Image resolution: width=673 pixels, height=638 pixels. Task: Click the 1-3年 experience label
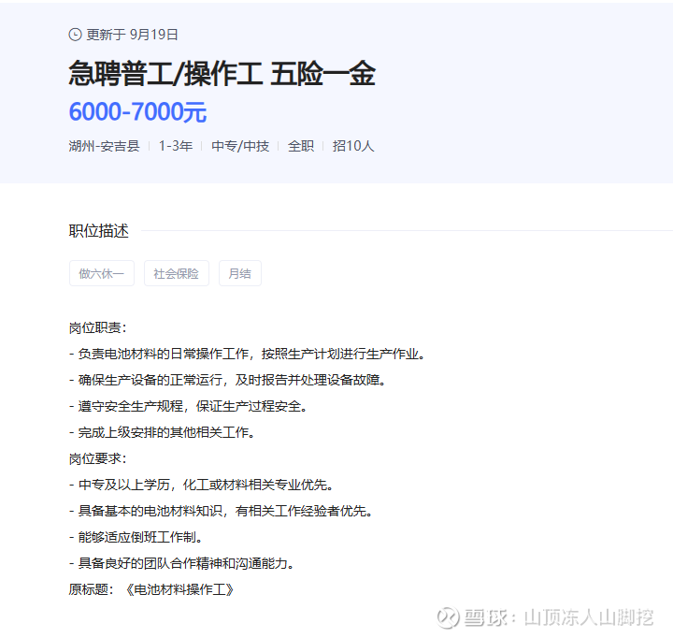point(176,146)
